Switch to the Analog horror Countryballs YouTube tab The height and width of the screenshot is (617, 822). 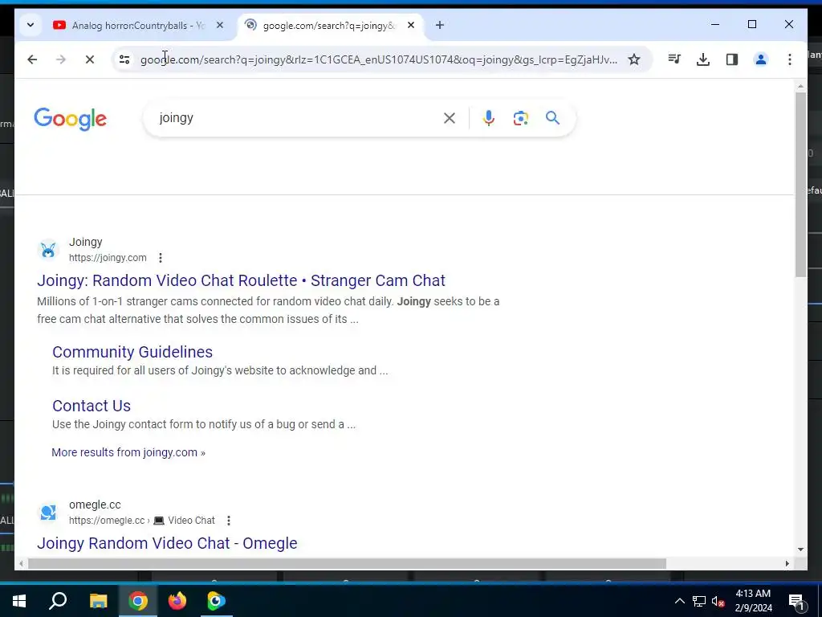(138, 25)
